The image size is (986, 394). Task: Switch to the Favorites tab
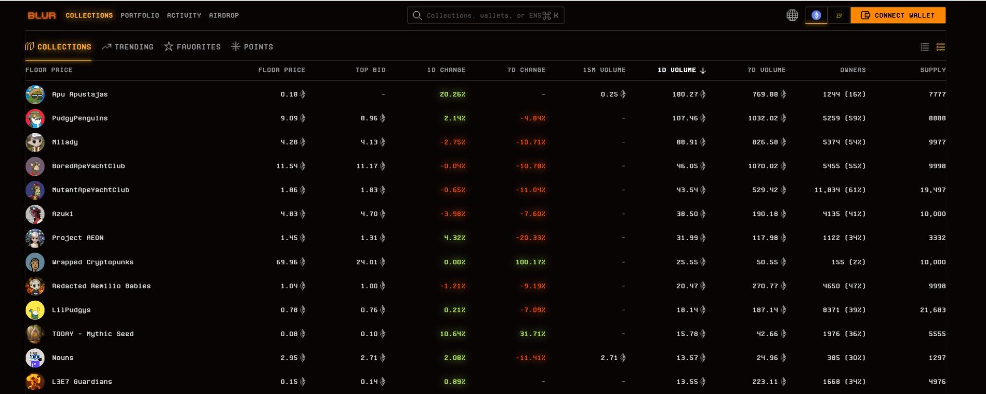pos(192,47)
